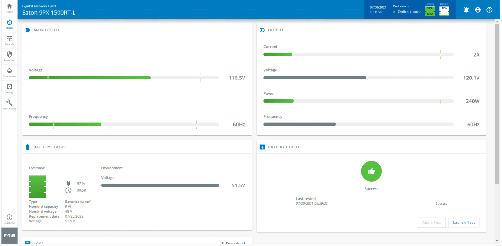Open the alarm bell notifications
502x246 pixels.
coord(466,10)
